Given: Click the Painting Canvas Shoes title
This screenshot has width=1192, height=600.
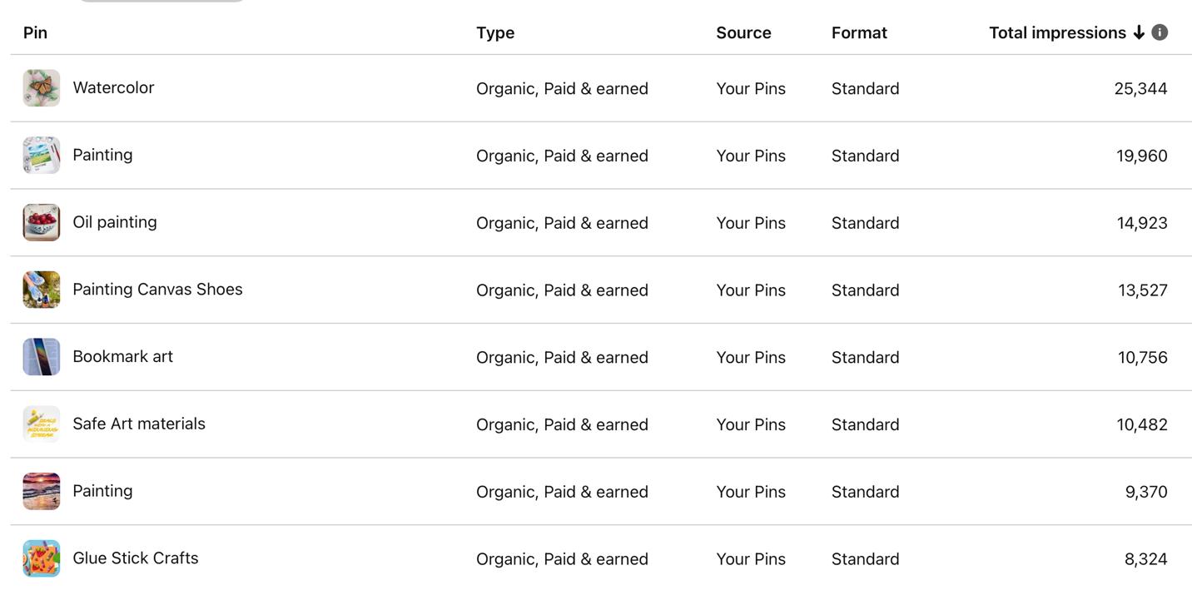Looking at the screenshot, I should coord(157,290).
